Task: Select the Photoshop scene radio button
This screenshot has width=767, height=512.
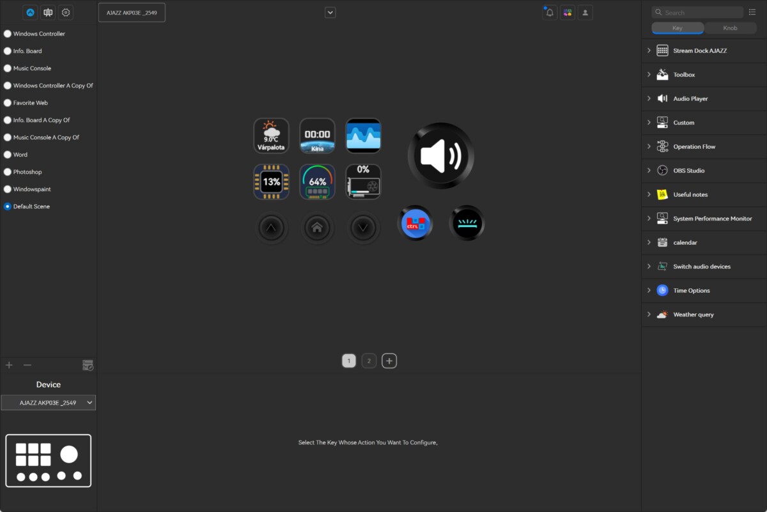Action: (x=8, y=172)
